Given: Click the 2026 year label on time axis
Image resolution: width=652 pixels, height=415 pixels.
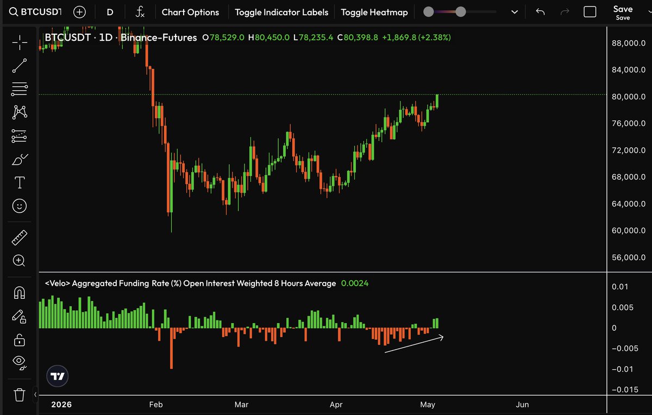Looking at the screenshot, I should click(60, 405).
